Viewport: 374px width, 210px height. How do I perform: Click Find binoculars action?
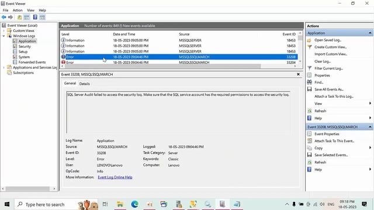click(318, 82)
